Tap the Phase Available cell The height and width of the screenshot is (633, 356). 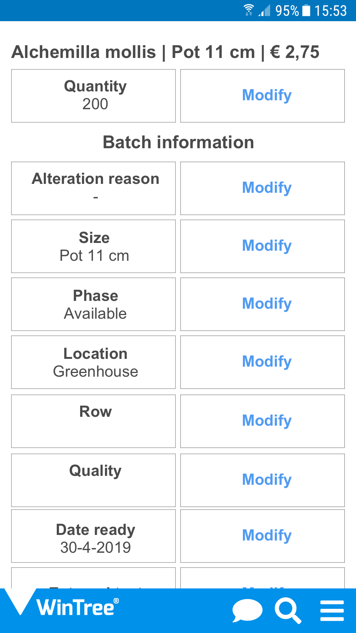(93, 304)
